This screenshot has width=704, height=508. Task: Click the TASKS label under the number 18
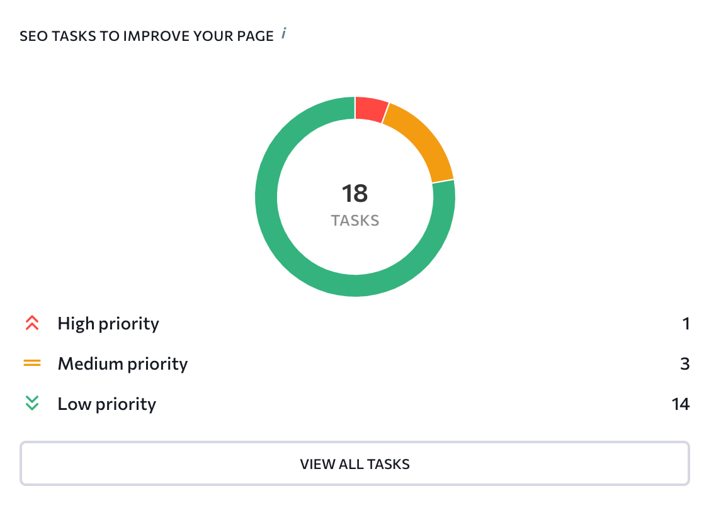click(x=355, y=221)
